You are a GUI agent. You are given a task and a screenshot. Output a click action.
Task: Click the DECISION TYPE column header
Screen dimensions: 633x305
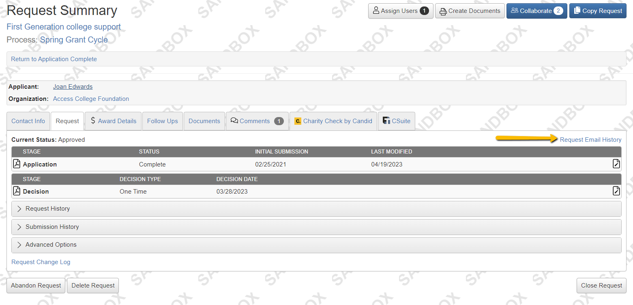click(140, 179)
